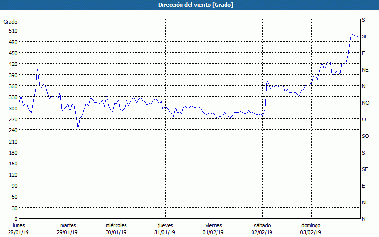Click the "jueves" day label

165,225
